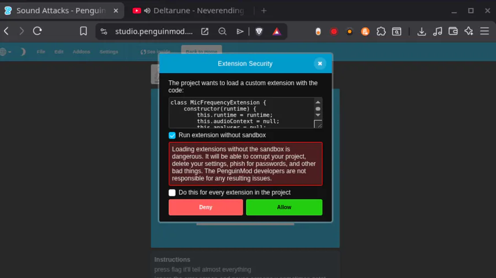The height and width of the screenshot is (278, 496).
Task: Bookmark this page with the bookmark icon
Action: click(83, 31)
